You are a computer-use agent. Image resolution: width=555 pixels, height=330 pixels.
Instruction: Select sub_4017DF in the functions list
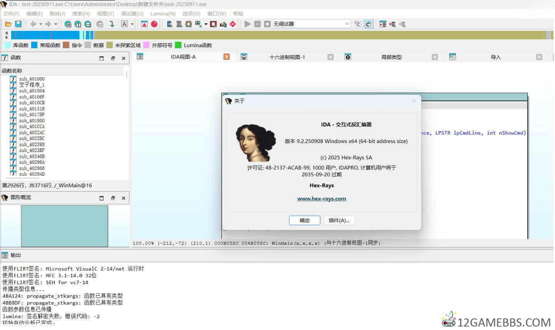point(32,114)
